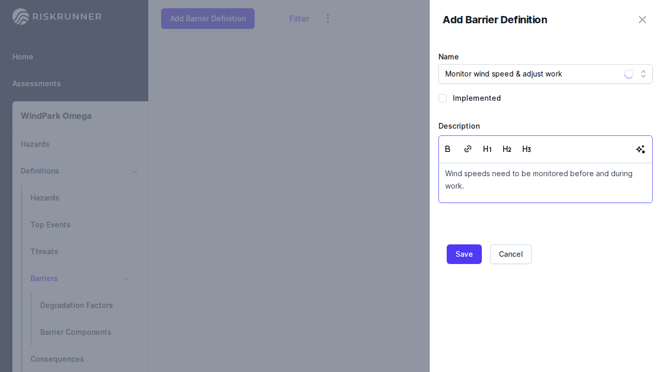Apply Heading 1 formatting

[487, 149]
